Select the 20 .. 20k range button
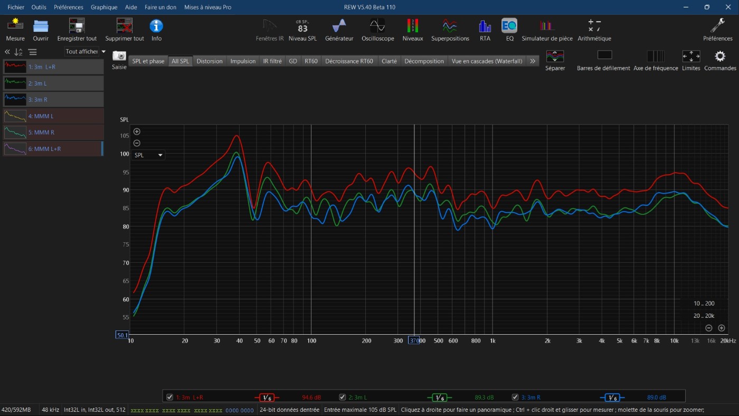The width and height of the screenshot is (739, 416). pos(704,316)
